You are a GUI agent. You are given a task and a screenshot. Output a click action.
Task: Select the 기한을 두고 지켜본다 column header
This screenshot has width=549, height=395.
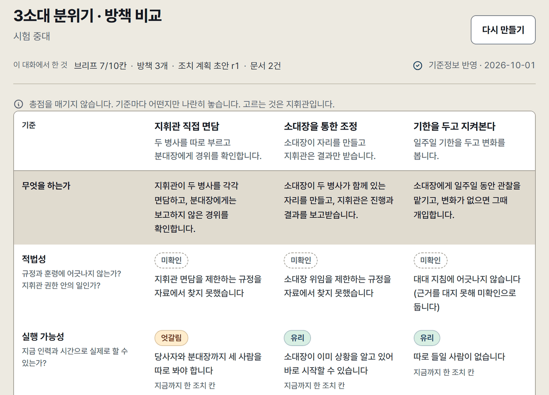point(454,126)
